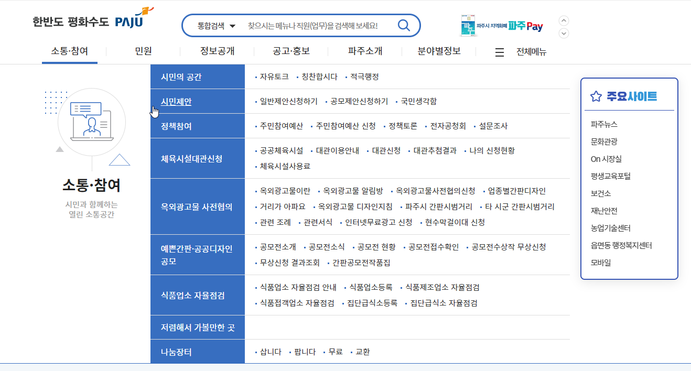Open the 간판공모전작품집 link
Image resolution: width=691 pixels, height=371 pixels.
pos(361,263)
